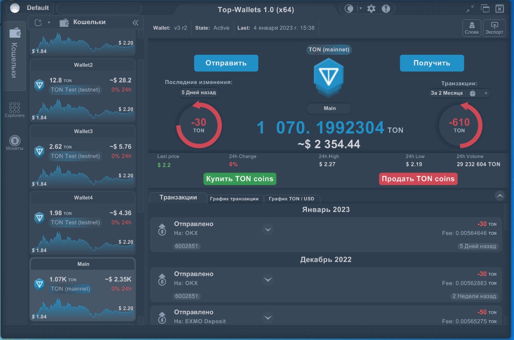Select the Wallet4 card title

tap(83, 197)
